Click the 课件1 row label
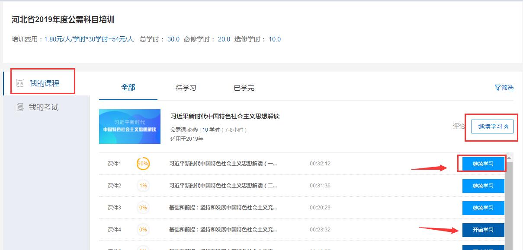The height and width of the screenshot is (250, 523). [x=114, y=164]
